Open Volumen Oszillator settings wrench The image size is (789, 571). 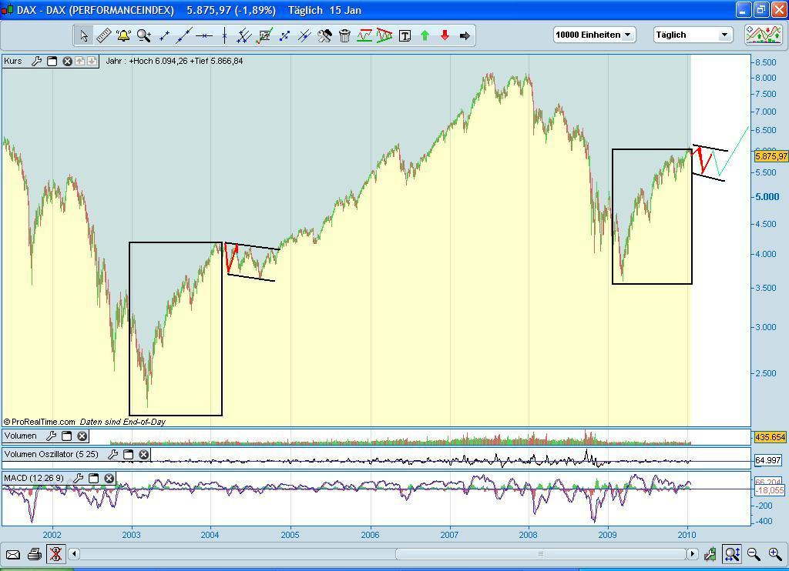[113, 454]
